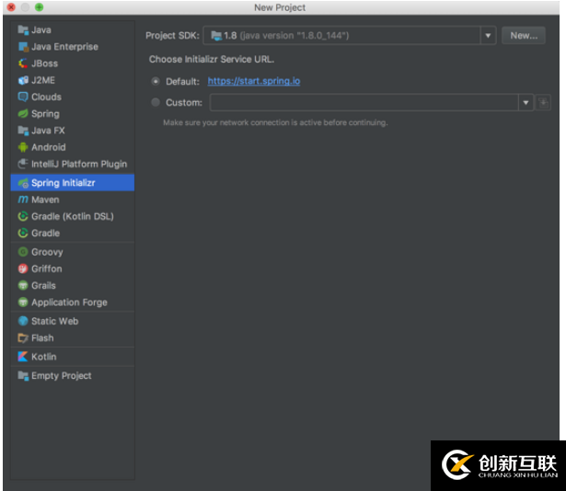Click the Gradle icon
Image resolution: width=566 pixels, height=491 pixels.
23,233
